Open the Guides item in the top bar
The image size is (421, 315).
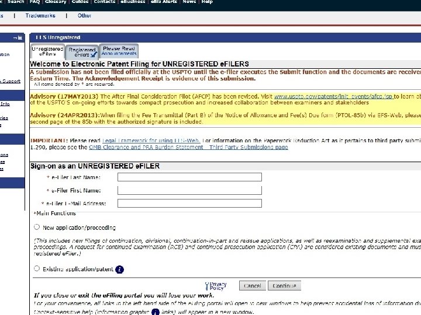(80, 2)
